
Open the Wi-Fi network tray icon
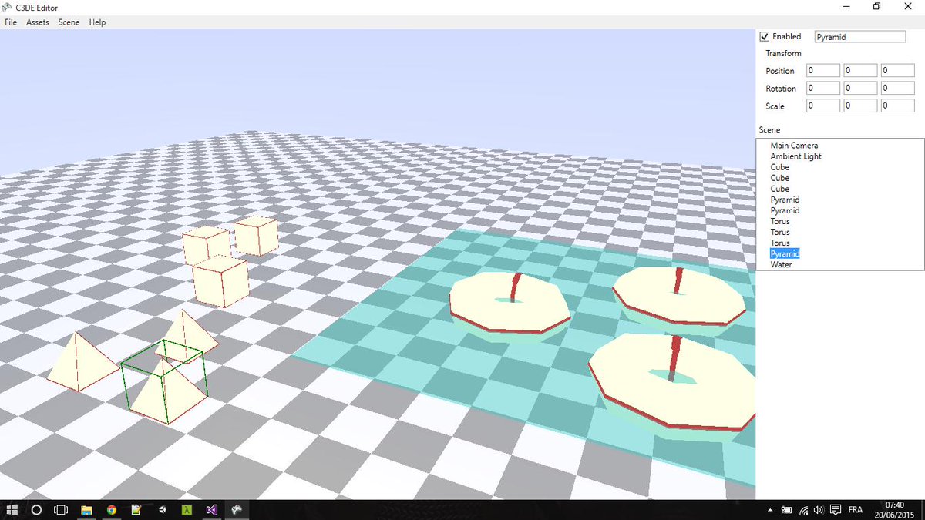coord(803,510)
